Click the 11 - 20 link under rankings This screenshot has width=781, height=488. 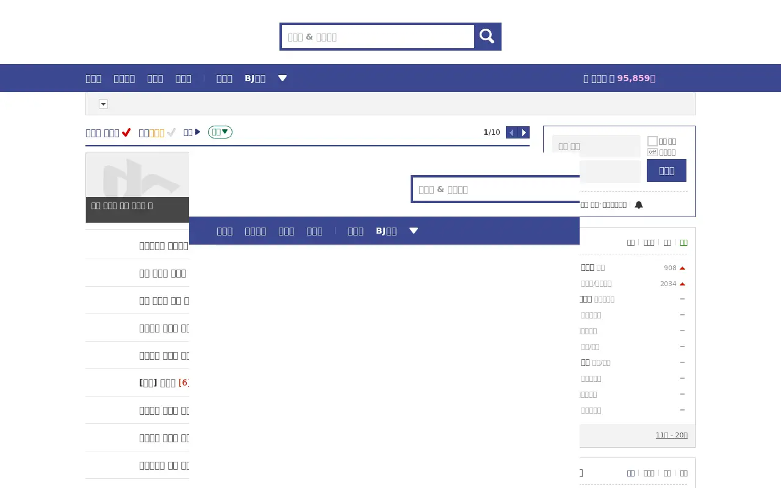(672, 435)
